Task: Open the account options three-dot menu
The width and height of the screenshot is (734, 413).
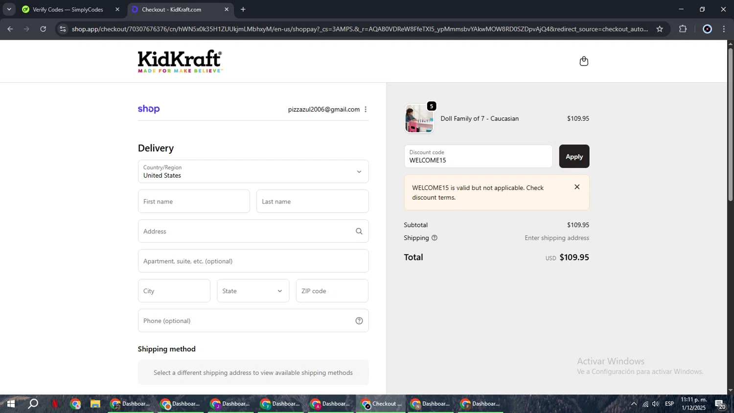Action: tap(366, 109)
